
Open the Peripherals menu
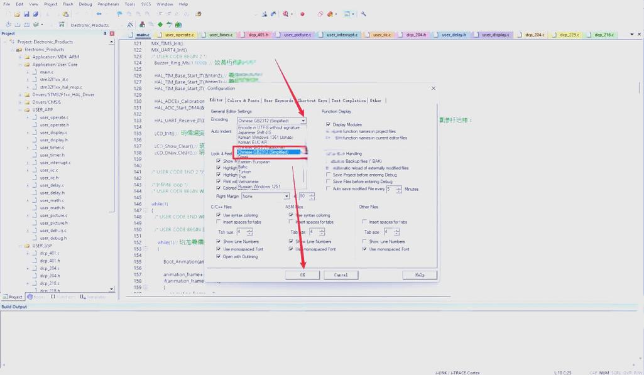[x=108, y=4]
